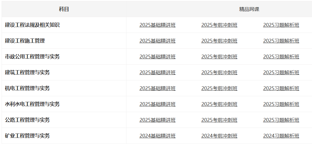
Task: Select 2025习题解析班 in 建设工程施工管理 row
Action: tap(281, 41)
